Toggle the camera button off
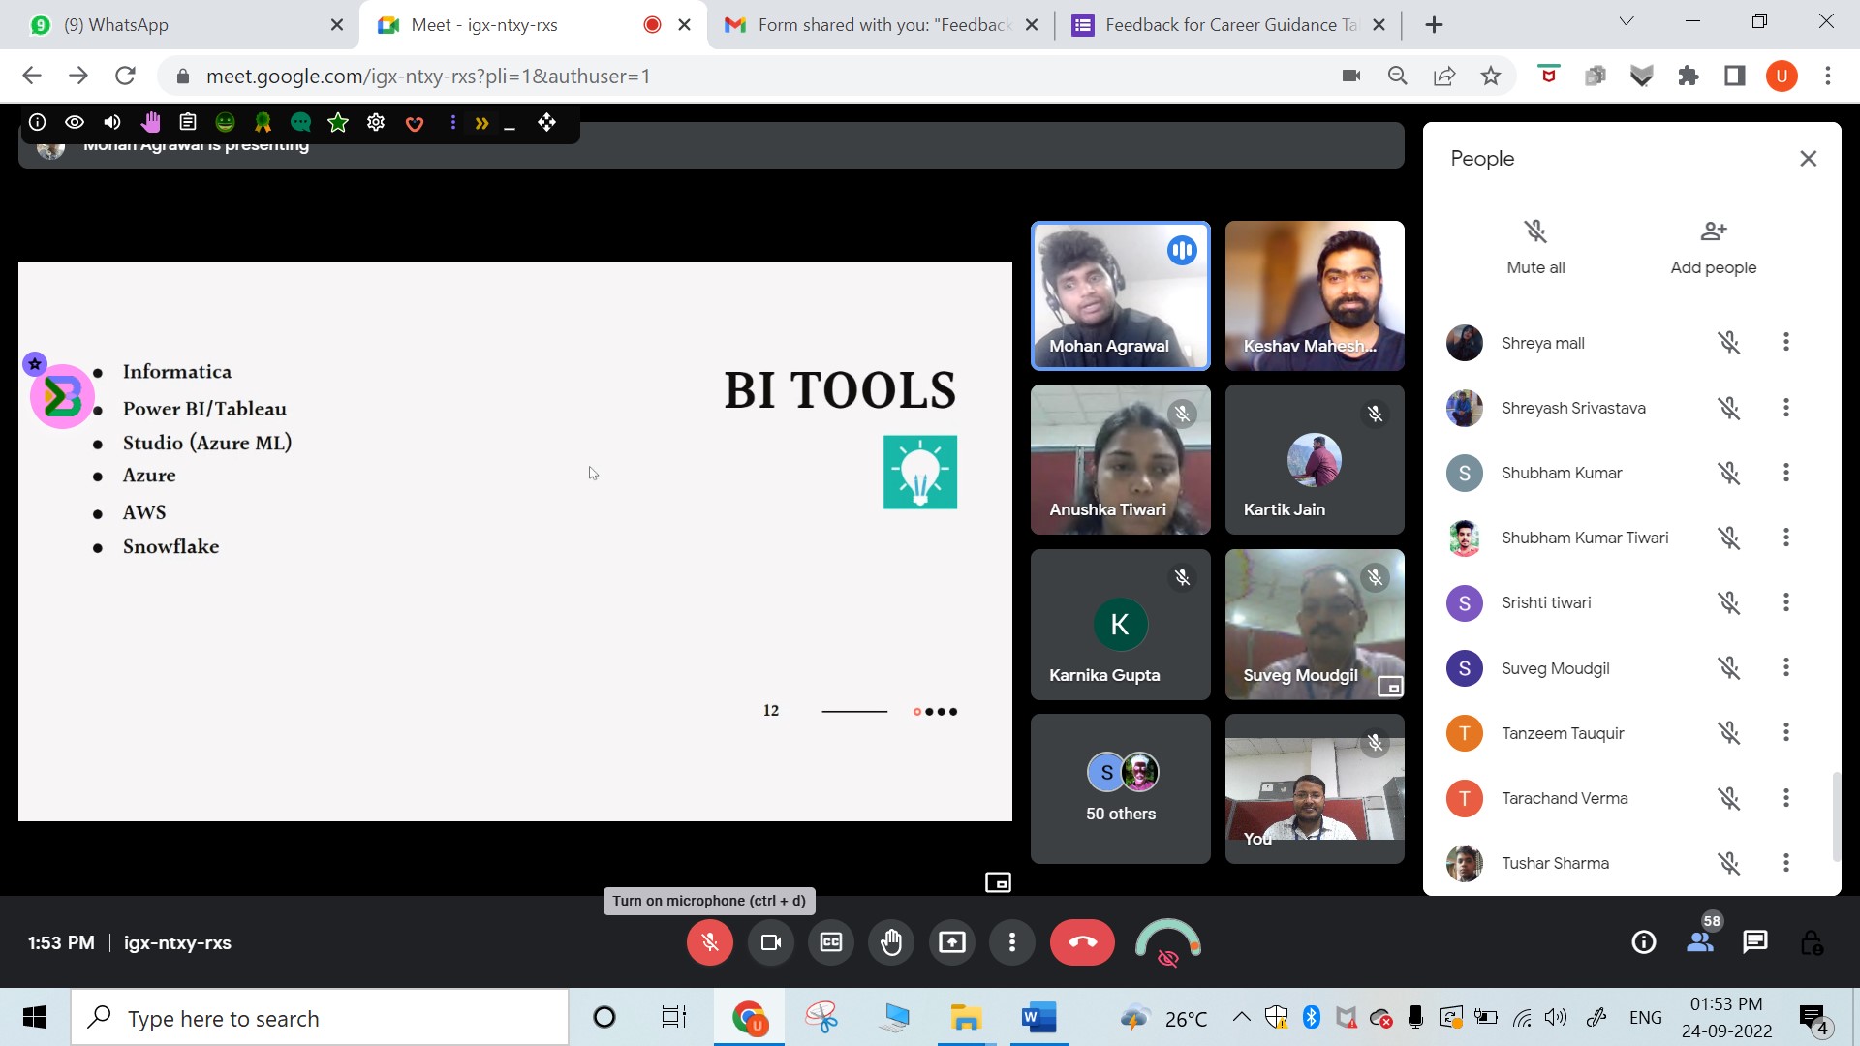The height and width of the screenshot is (1046, 1860). (771, 942)
